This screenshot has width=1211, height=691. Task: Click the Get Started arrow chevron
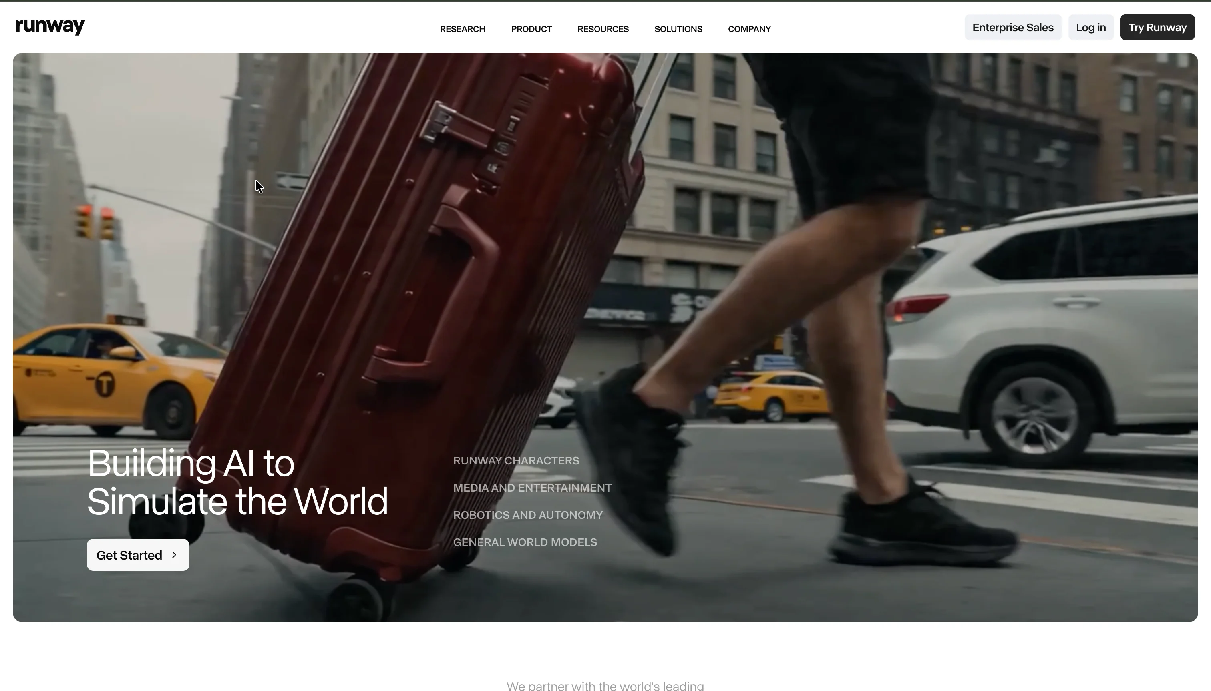174,555
